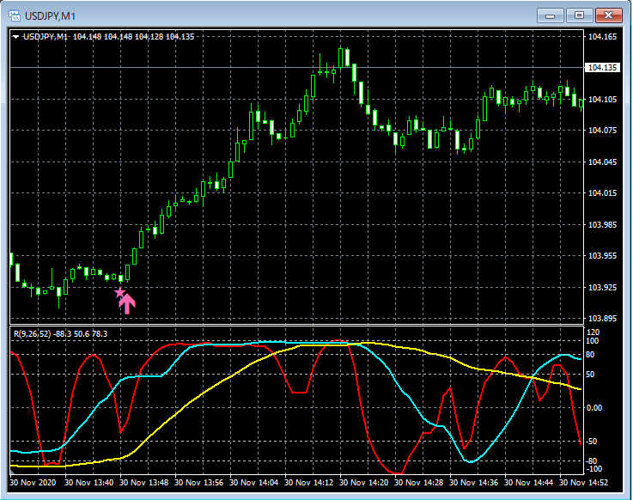Open the USDJPY,M1 quick navigation triangle
This screenshot has height=500, width=633.
pos(15,36)
